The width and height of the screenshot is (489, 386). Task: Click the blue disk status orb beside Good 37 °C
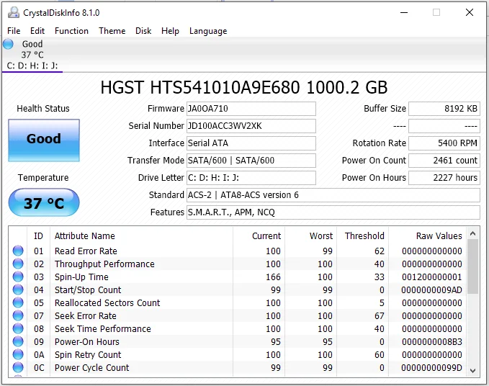click(9, 44)
